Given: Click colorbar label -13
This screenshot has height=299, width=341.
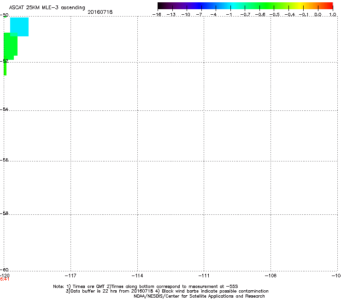Looking at the screenshot, I should tap(171, 15).
